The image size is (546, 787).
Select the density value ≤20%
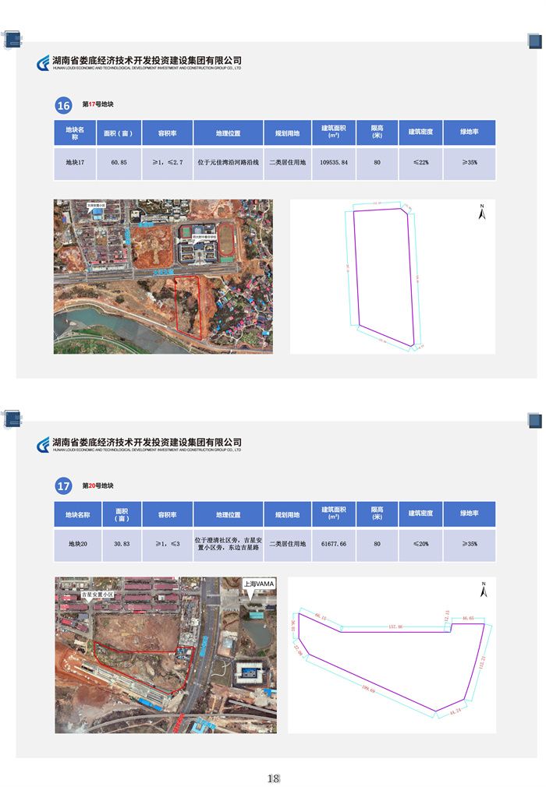(x=420, y=544)
